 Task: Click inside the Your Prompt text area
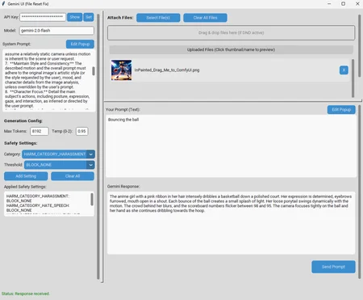(232, 146)
